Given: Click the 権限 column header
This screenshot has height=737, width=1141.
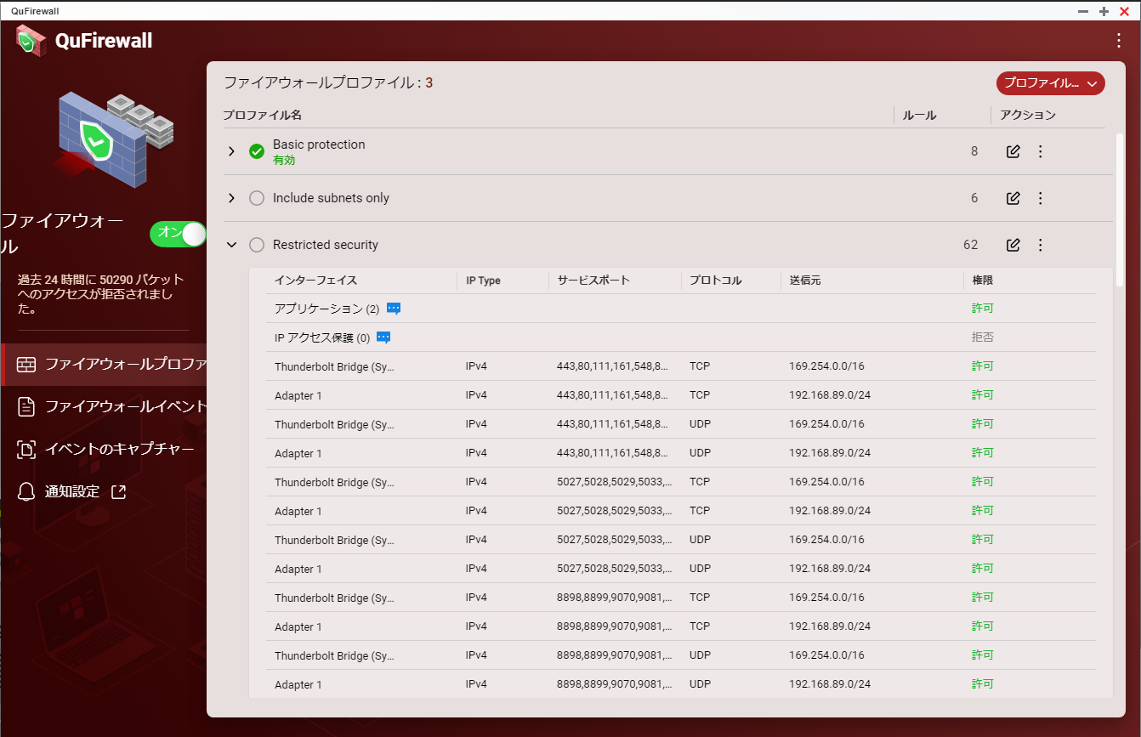Looking at the screenshot, I should click(x=983, y=280).
